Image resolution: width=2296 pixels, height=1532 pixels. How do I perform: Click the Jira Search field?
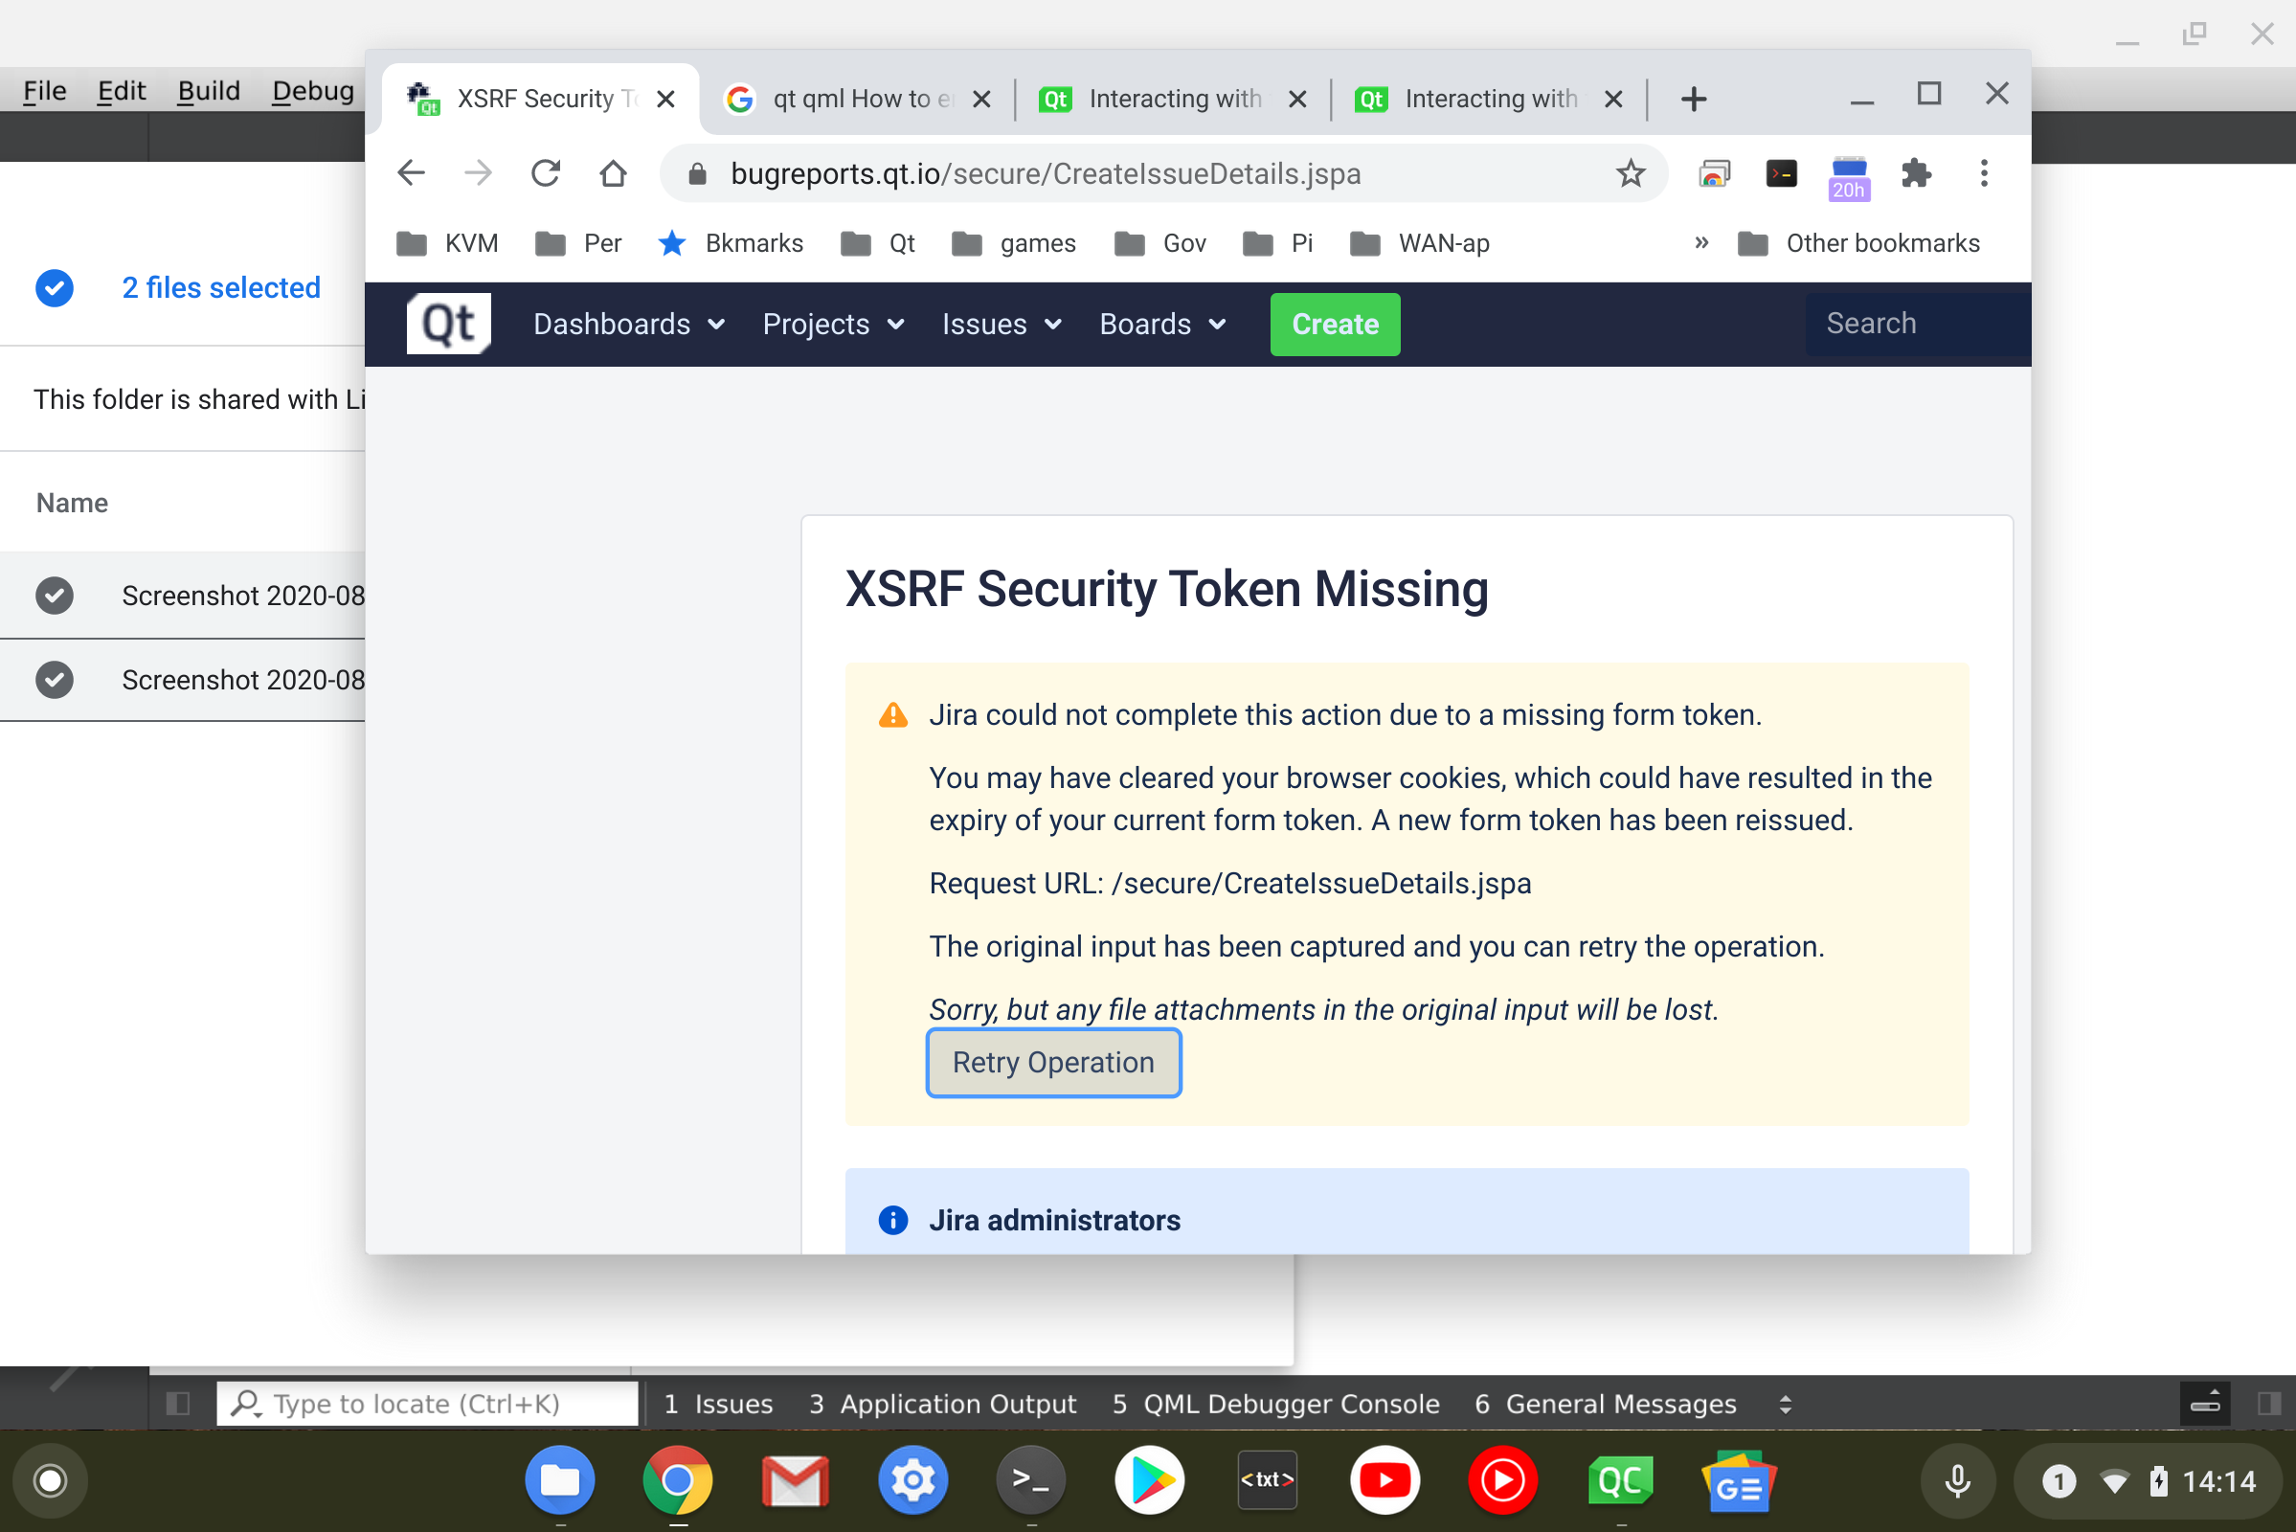[x=1913, y=324]
